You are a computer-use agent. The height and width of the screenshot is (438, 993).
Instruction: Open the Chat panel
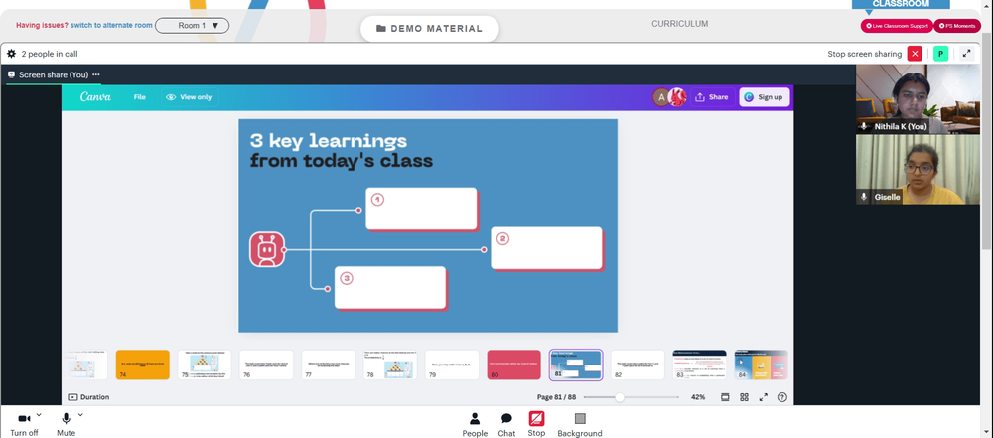pos(506,425)
